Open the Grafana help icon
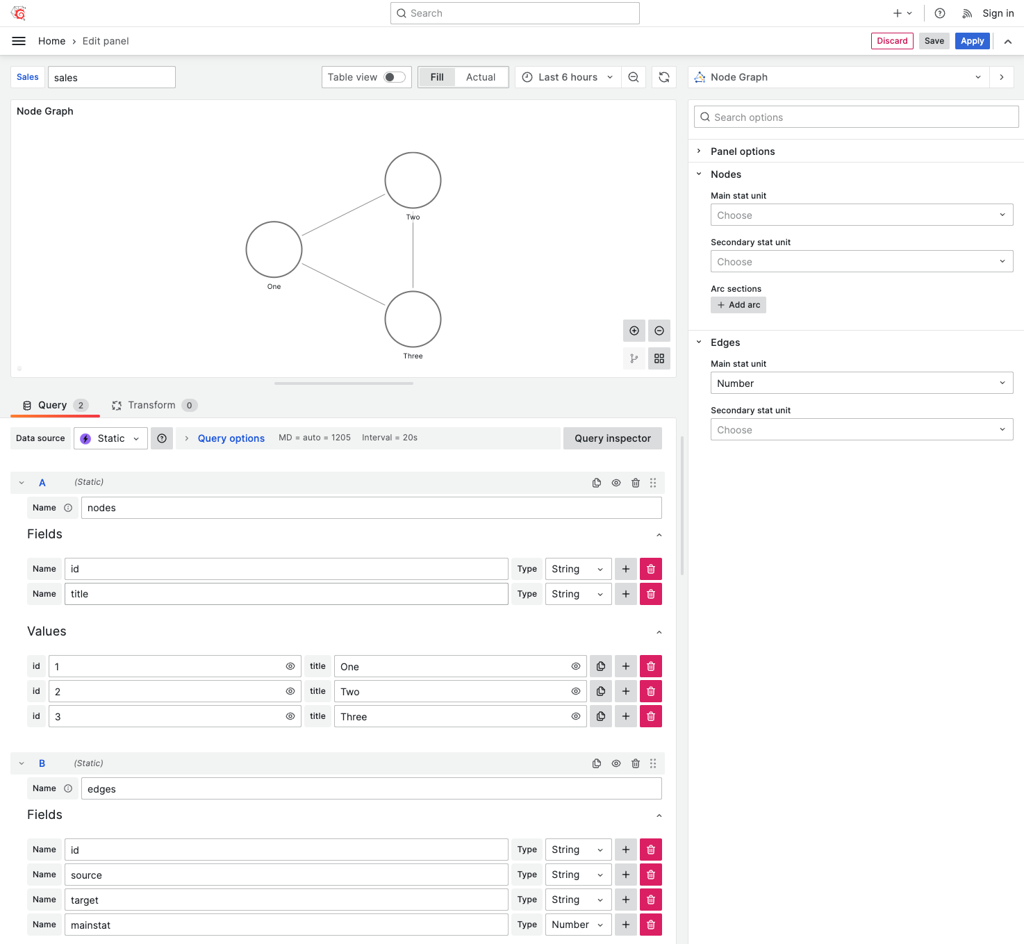The height and width of the screenshot is (944, 1024). click(940, 13)
